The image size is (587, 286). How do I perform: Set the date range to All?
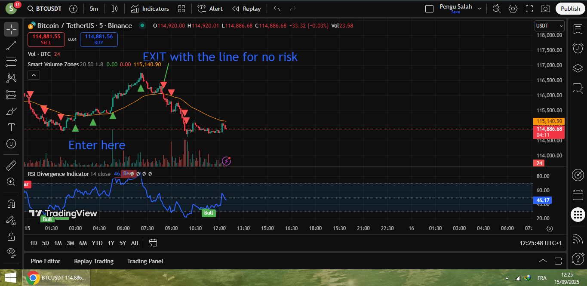click(x=135, y=243)
